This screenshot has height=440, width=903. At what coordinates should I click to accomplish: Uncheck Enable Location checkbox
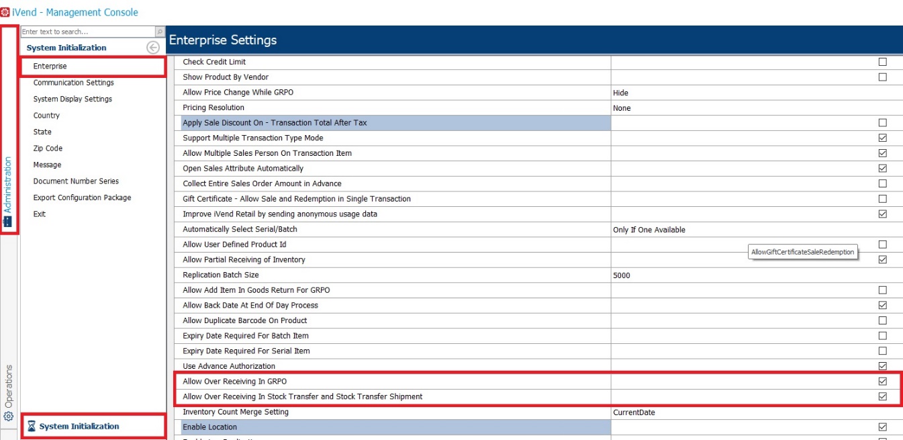pos(882,427)
